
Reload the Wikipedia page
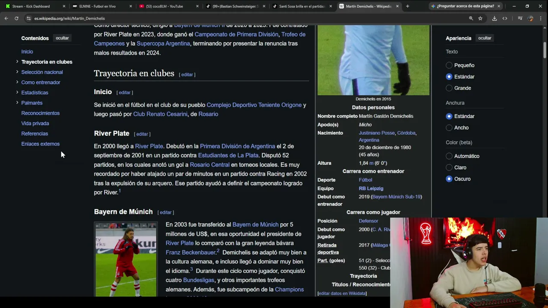click(x=16, y=18)
